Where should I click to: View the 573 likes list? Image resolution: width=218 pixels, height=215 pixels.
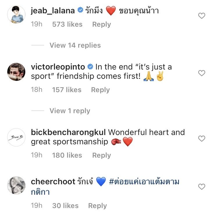point(67,24)
